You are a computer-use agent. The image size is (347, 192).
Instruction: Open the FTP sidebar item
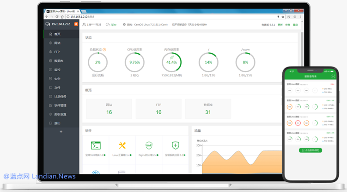pos(57,52)
